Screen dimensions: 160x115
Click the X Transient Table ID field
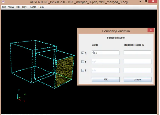(x=137, y=53)
